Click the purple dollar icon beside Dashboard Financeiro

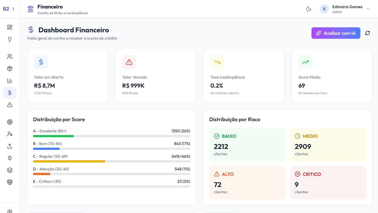coord(31,30)
